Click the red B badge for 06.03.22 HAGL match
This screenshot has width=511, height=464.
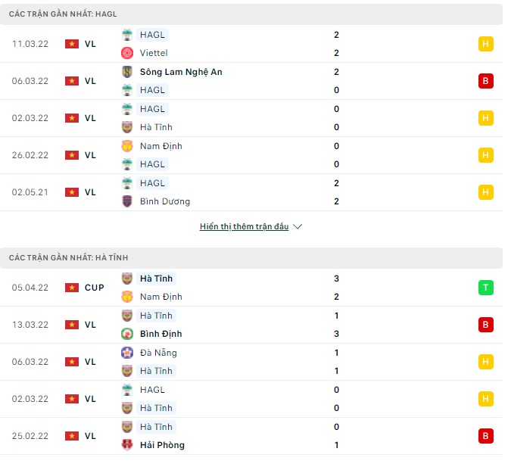[485, 81]
